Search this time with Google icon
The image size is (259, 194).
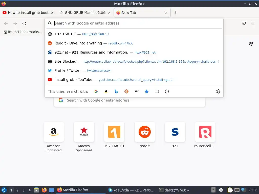[96, 91]
